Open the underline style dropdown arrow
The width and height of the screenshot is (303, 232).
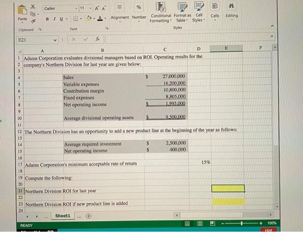click(67, 19)
